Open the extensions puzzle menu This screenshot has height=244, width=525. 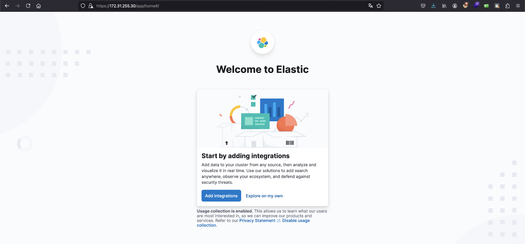pos(507,6)
